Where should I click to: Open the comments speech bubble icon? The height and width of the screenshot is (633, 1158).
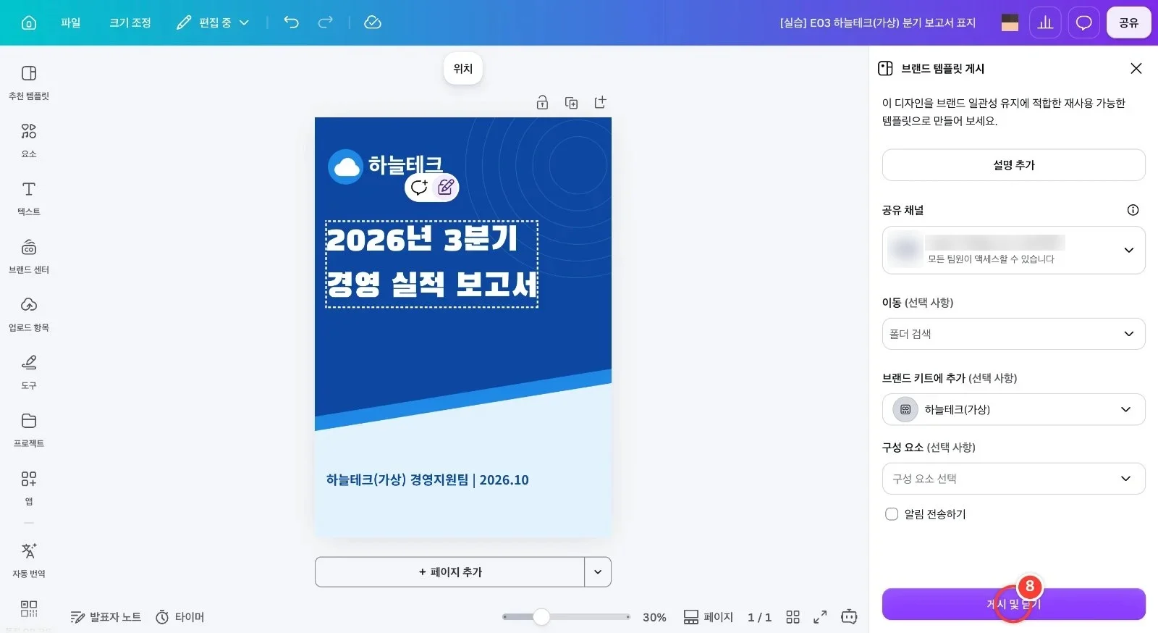pos(1083,22)
